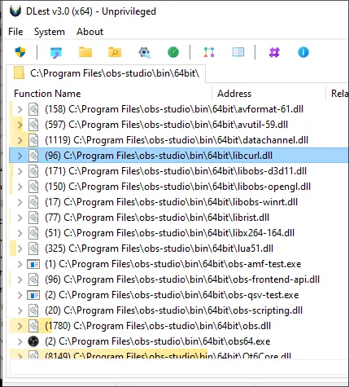Select the (51) libx264-164.dll row

[x=179, y=233]
